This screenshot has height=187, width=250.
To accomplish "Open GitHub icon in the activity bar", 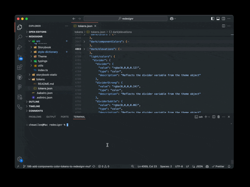I will coord(20,77).
